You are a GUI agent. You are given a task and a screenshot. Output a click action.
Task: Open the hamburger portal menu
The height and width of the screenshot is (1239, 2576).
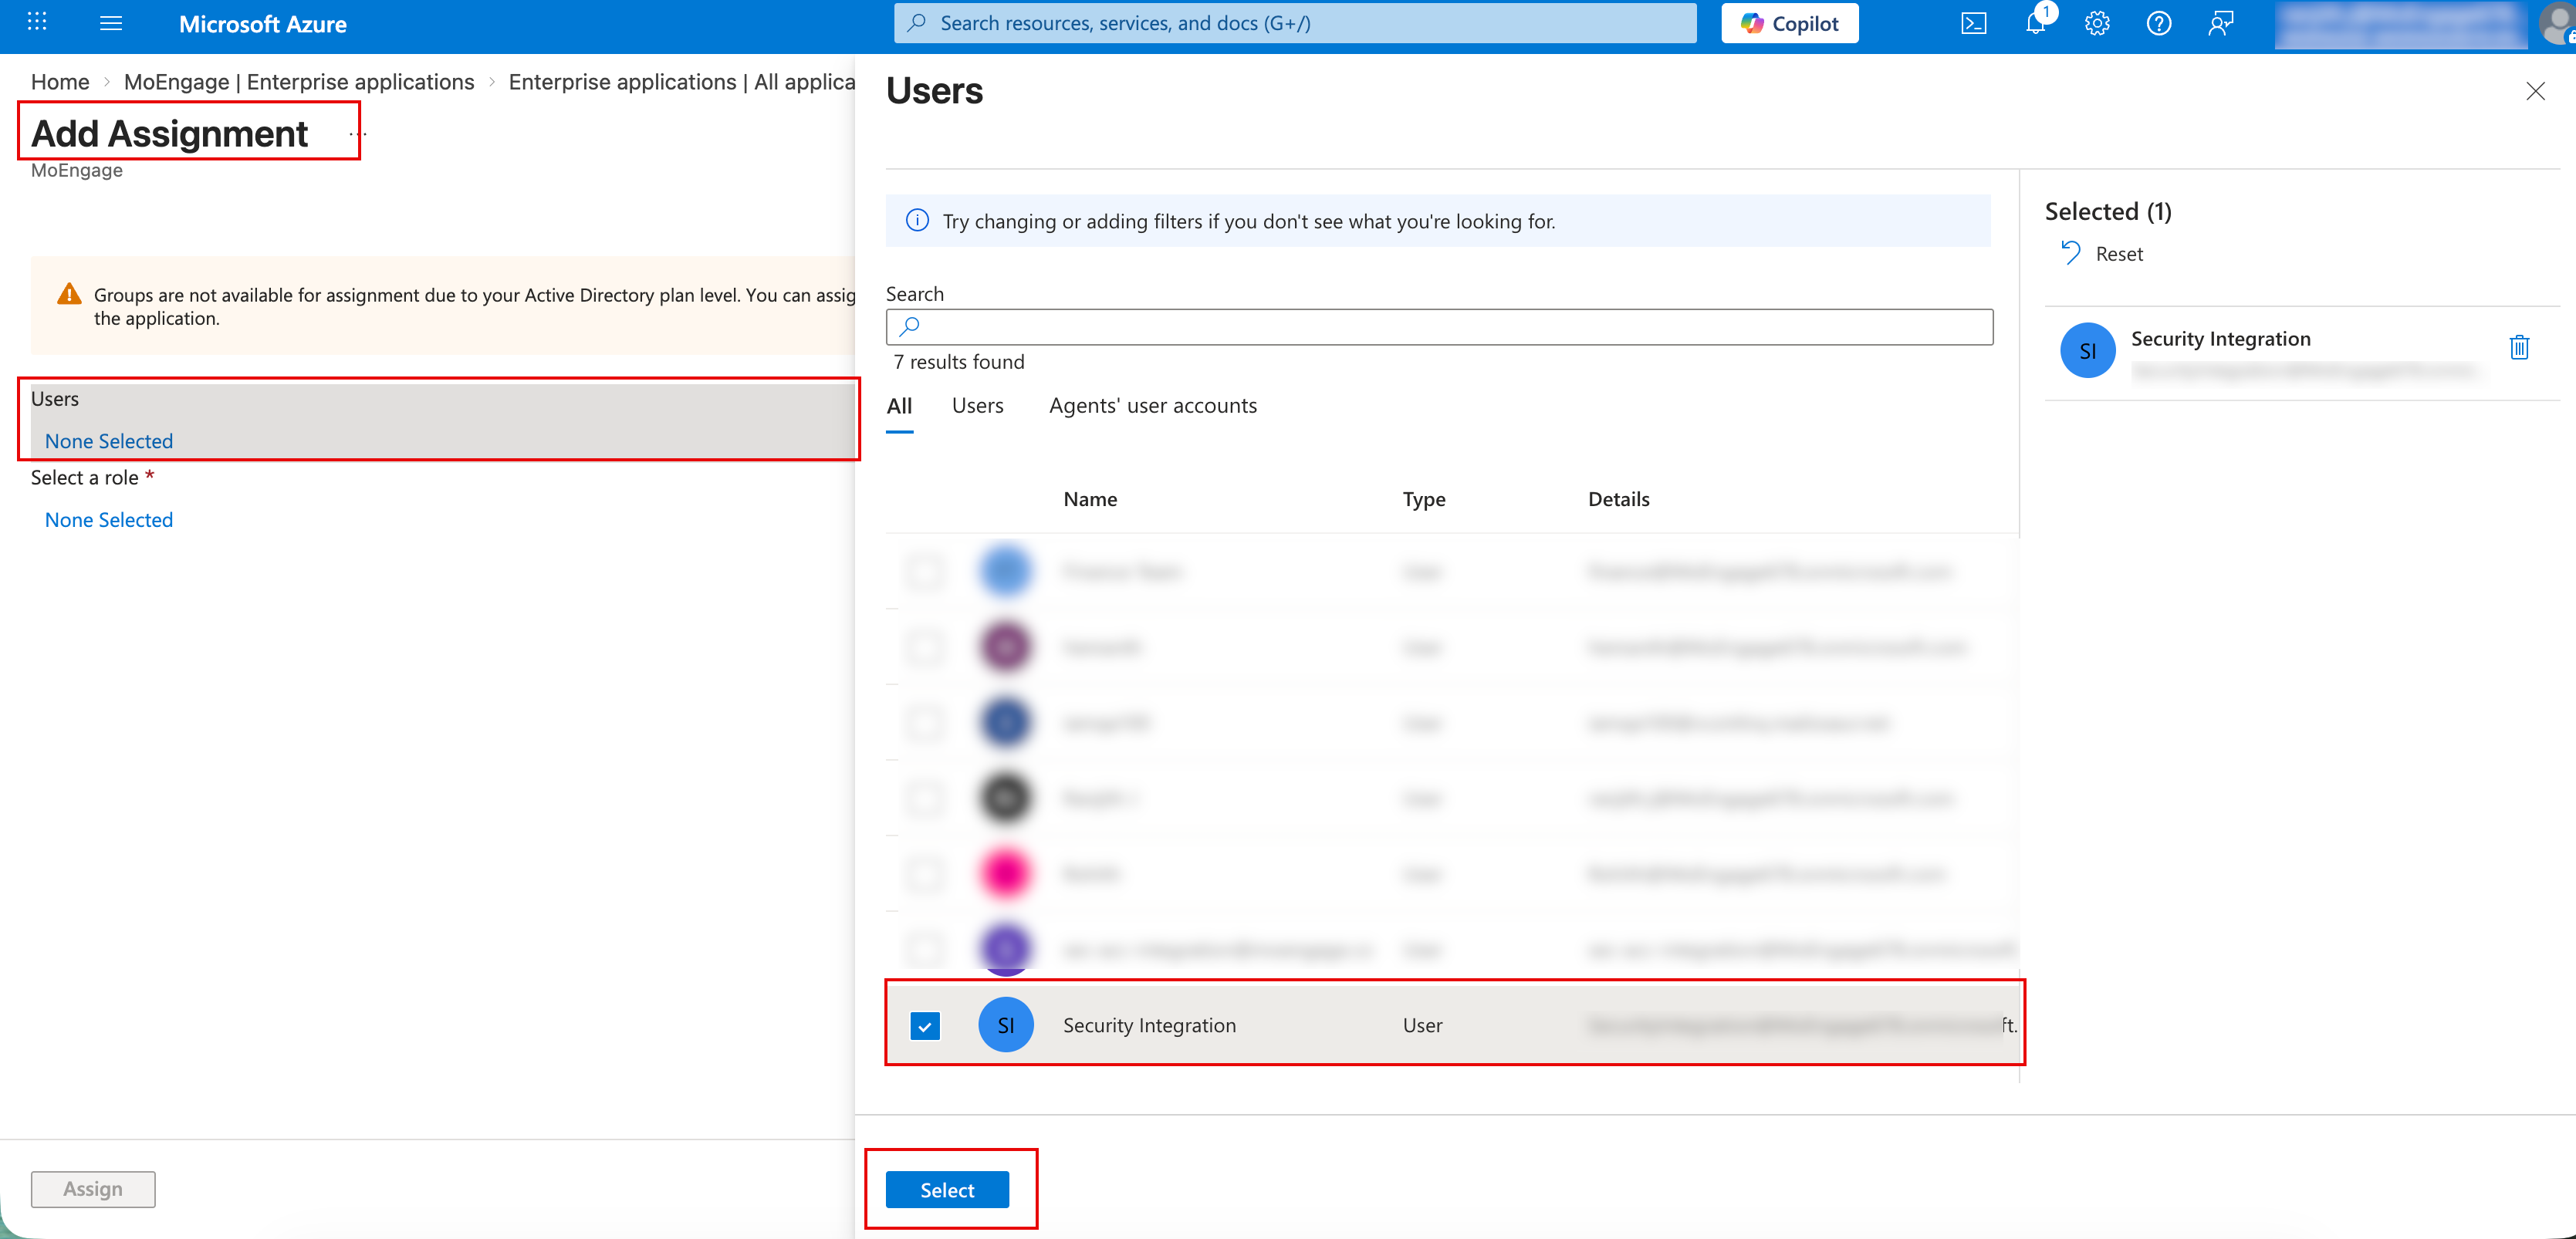point(111,23)
